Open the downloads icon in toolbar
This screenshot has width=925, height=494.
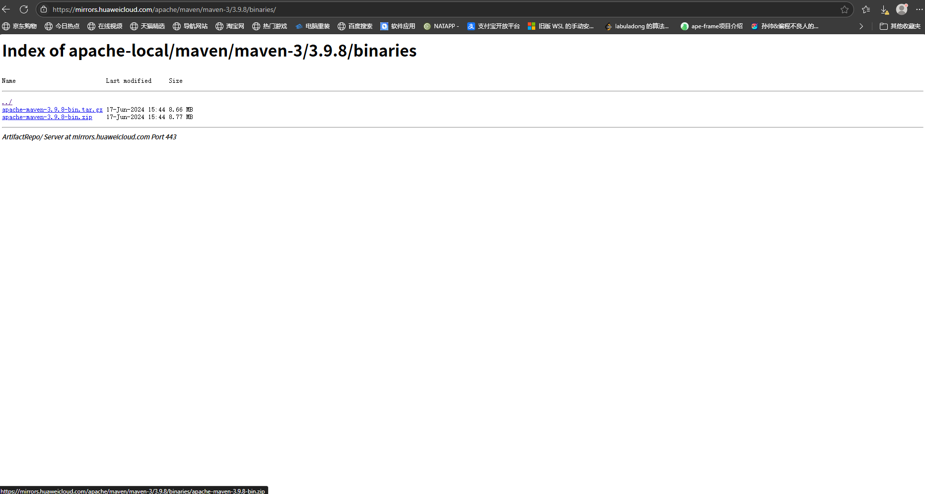[884, 9]
